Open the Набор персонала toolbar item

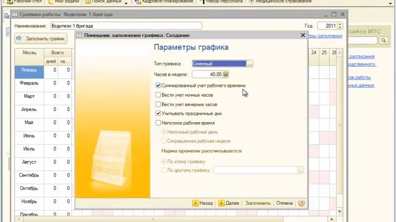point(222,1)
